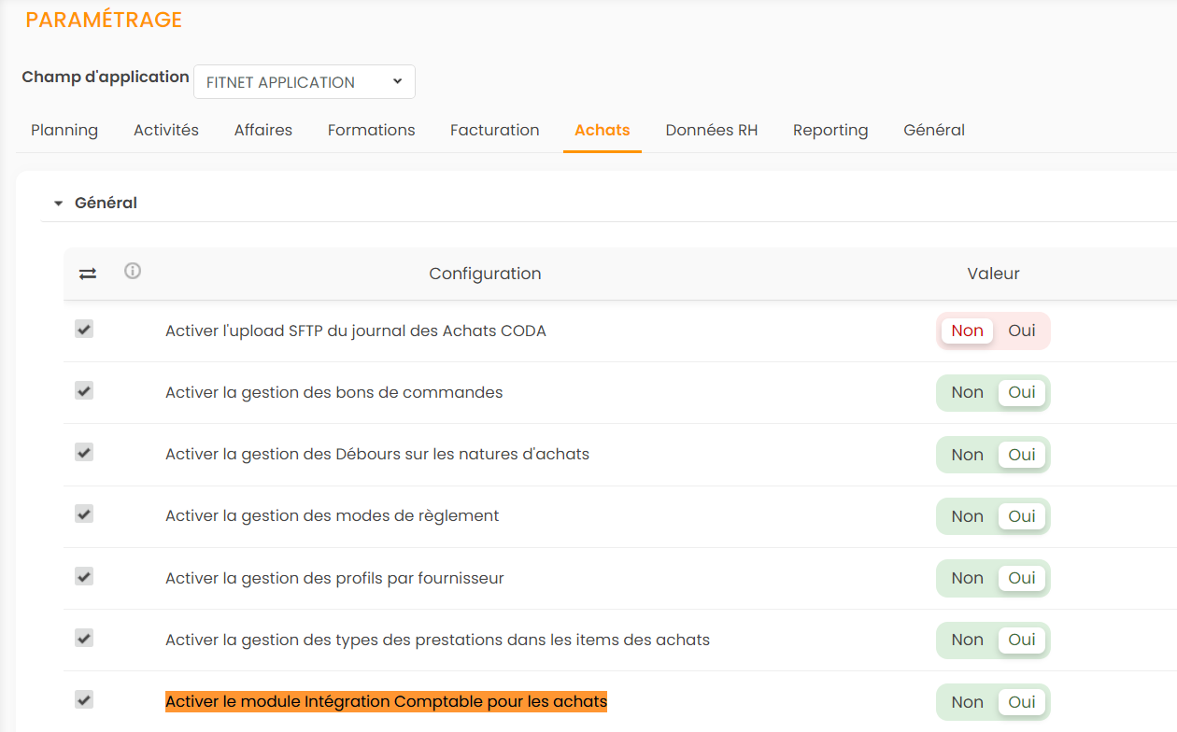Toggle checkbox for modes de règlement row
The width and height of the screenshot is (1177, 732).
tap(84, 514)
